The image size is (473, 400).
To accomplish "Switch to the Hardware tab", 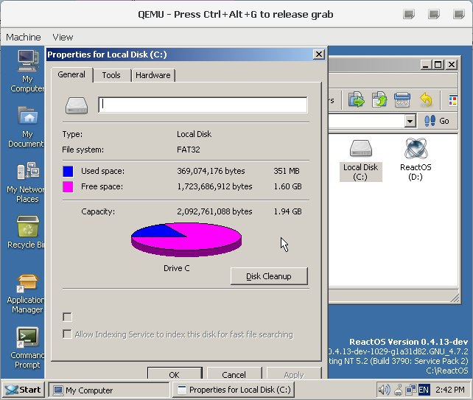I will [x=153, y=75].
